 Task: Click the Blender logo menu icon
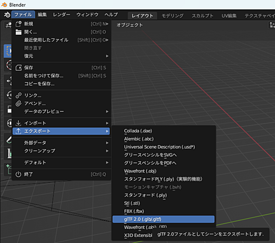tap(7, 15)
